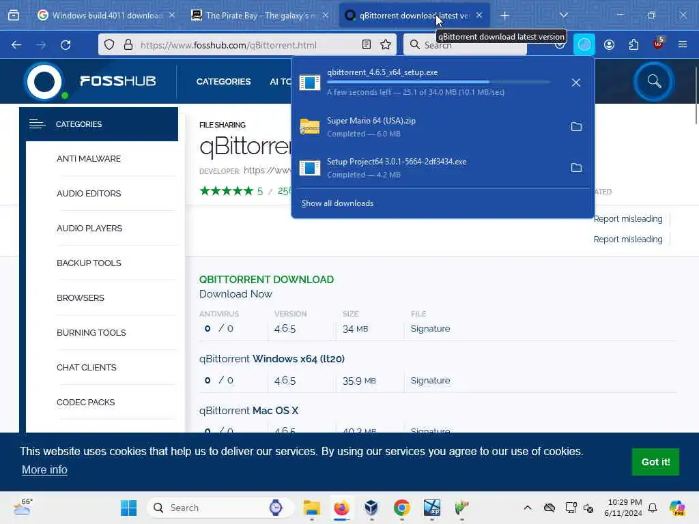The width and height of the screenshot is (699, 524).
Task: Open the tracking protection shield icon
Action: 109,45
